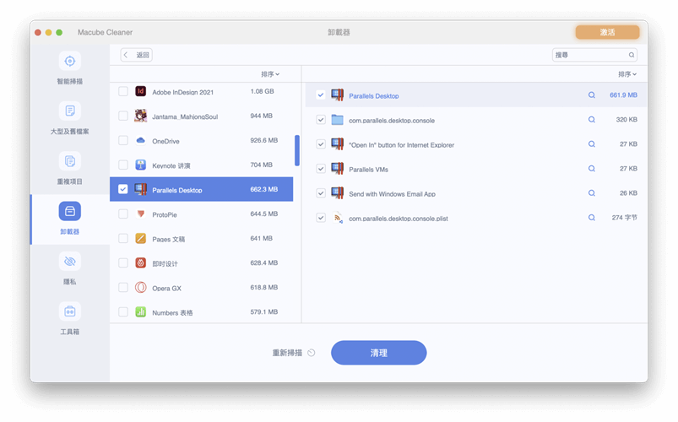
Task: Check the Adobe InDesign 2021 checkbox
Action: click(x=123, y=91)
